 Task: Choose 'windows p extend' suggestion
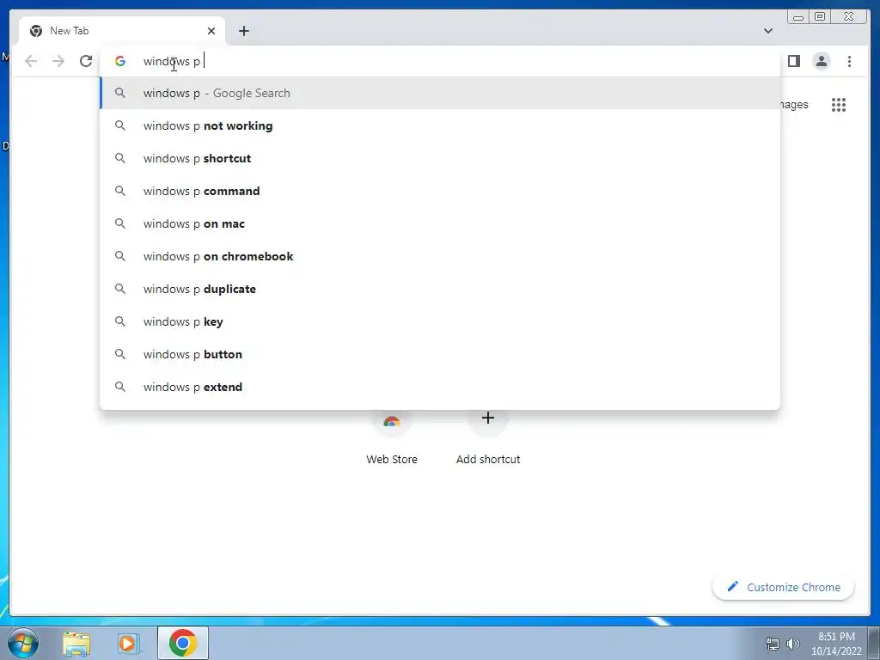[x=440, y=387]
